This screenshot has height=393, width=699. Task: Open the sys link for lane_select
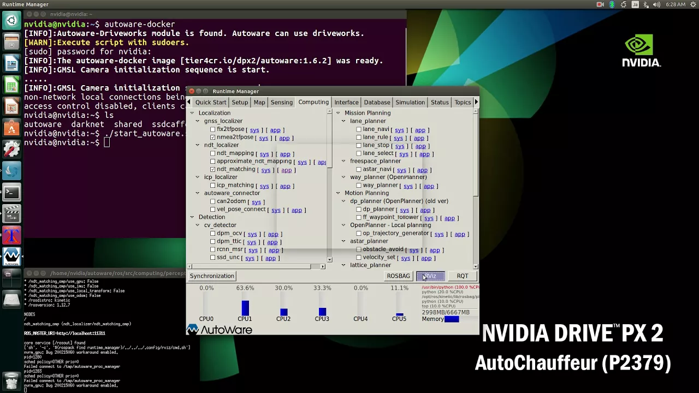click(x=404, y=154)
